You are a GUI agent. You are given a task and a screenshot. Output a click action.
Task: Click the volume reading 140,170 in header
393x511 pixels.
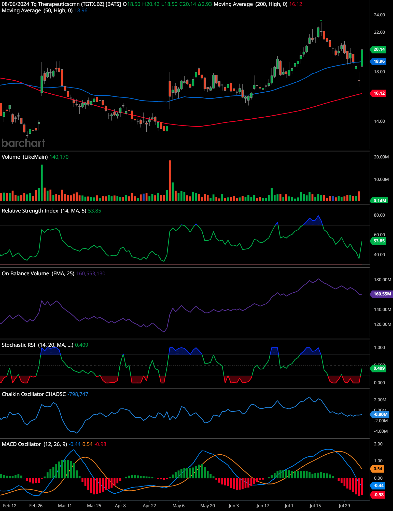(x=59, y=157)
